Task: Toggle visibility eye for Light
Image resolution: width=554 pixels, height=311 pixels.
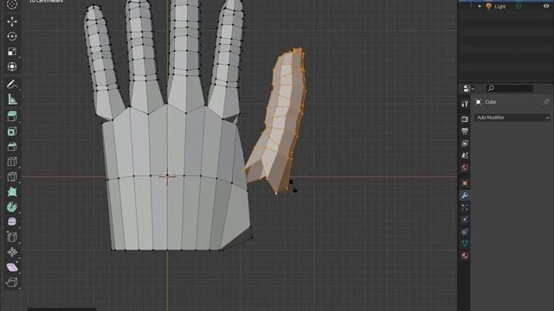Action: tap(546, 6)
